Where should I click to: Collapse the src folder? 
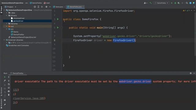click(x=7, y=29)
